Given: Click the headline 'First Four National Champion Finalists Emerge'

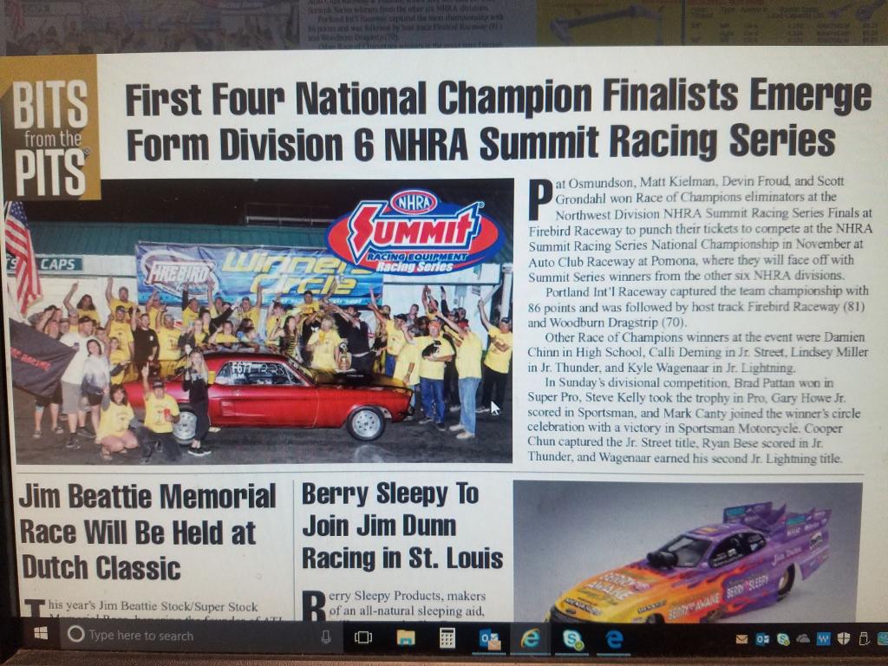Looking at the screenshot, I should pyautogui.click(x=498, y=97).
